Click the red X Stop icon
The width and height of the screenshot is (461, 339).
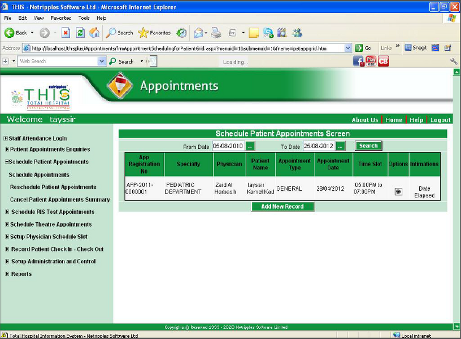(66, 33)
